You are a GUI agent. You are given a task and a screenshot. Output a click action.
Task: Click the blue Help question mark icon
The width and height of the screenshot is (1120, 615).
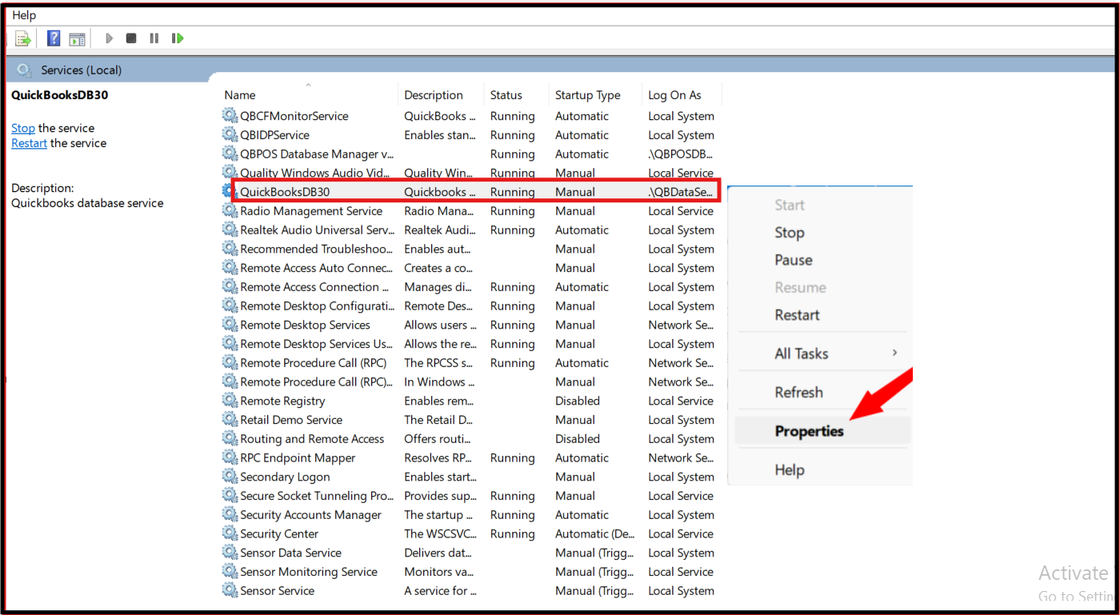point(54,38)
